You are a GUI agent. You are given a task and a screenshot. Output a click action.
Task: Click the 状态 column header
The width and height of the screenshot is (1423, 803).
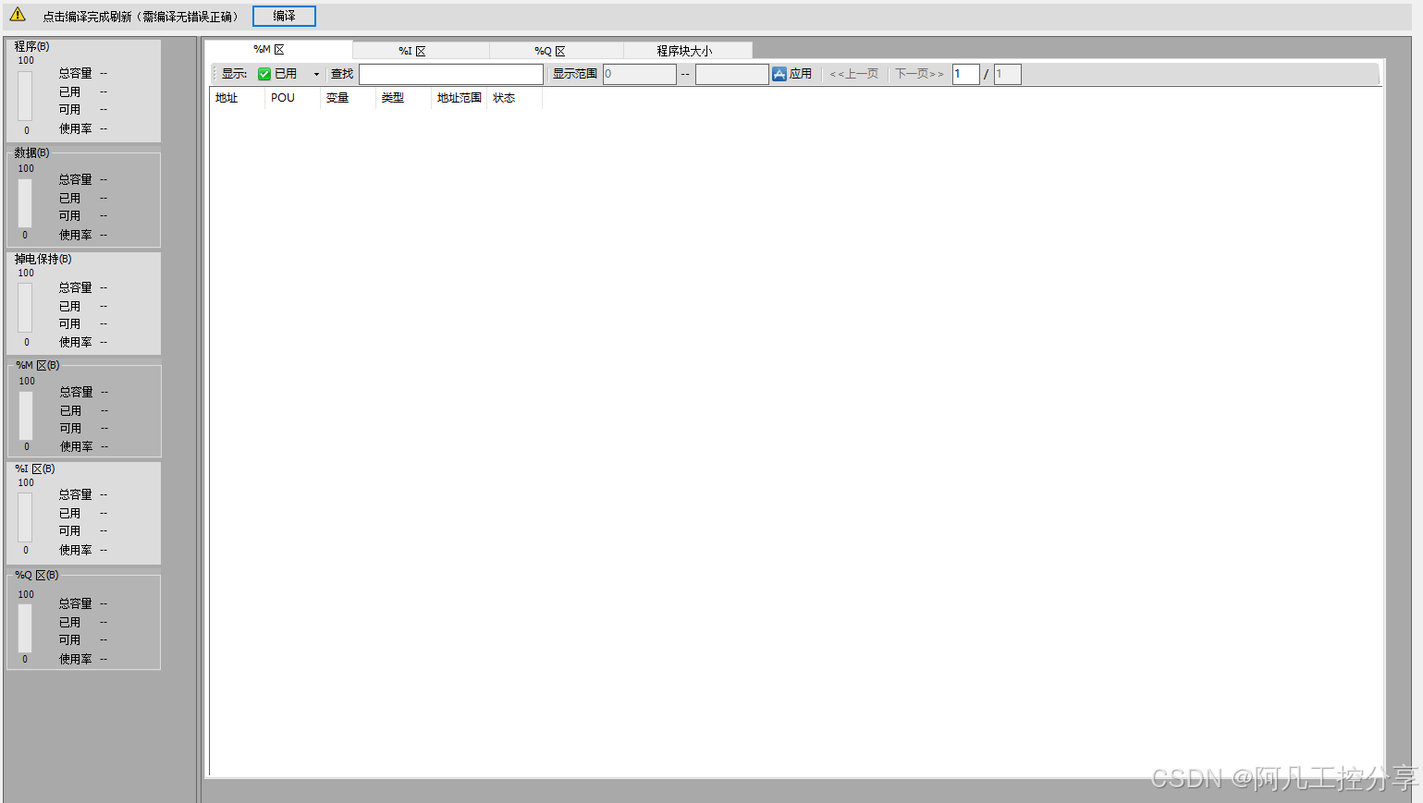point(514,98)
